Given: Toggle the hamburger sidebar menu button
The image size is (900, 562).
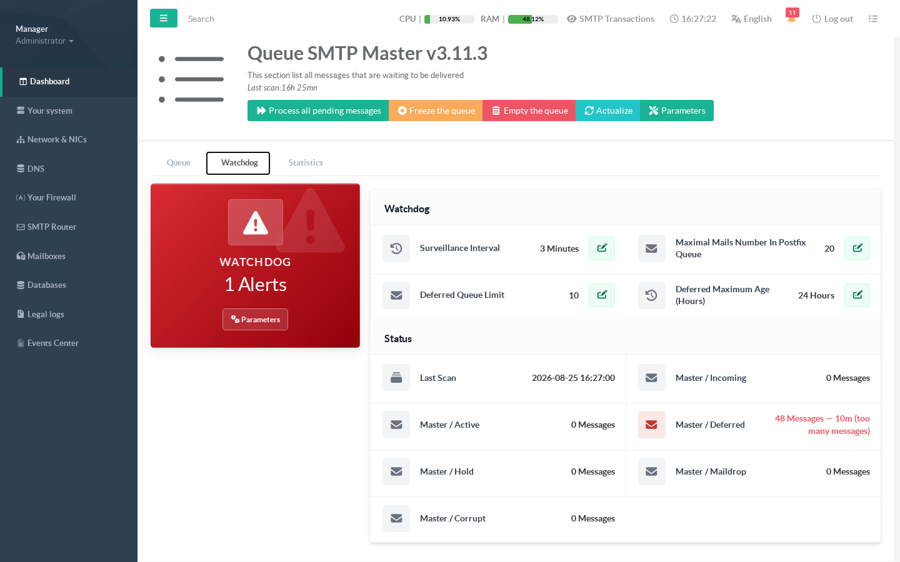Looking at the screenshot, I should (x=164, y=18).
